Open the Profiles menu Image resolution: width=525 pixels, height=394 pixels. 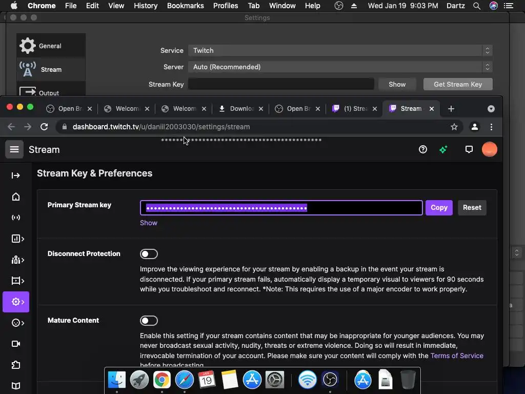(x=226, y=6)
